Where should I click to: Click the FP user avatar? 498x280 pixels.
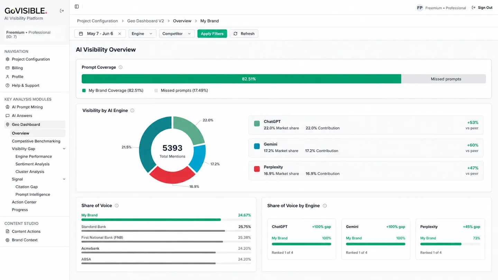pos(419,8)
